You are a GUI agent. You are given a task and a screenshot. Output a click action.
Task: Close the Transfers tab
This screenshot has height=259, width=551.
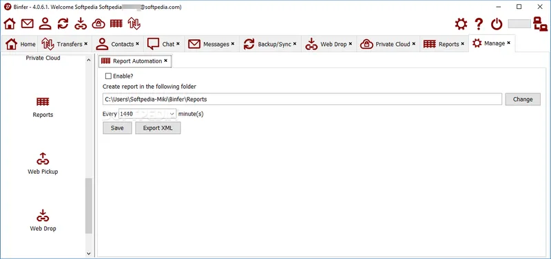tap(85, 44)
